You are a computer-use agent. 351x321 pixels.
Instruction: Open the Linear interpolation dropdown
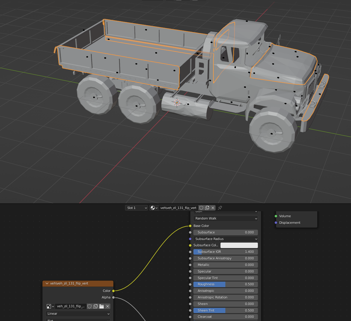point(78,314)
